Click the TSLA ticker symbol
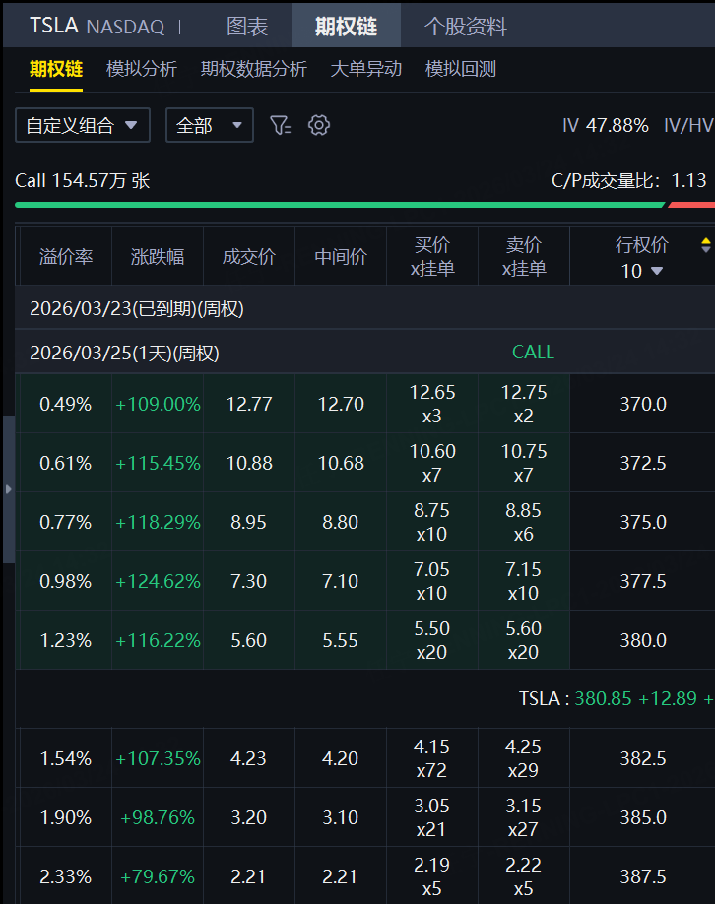 [x=53, y=26]
